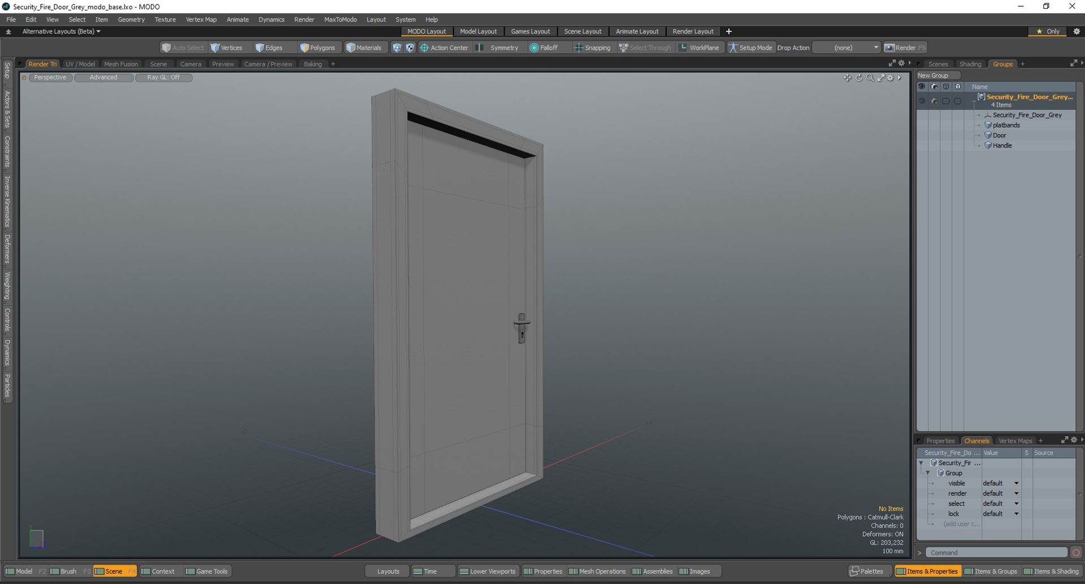Open layout preferences gear at top right
This screenshot has height=584, width=1085.
pyautogui.click(x=1077, y=32)
